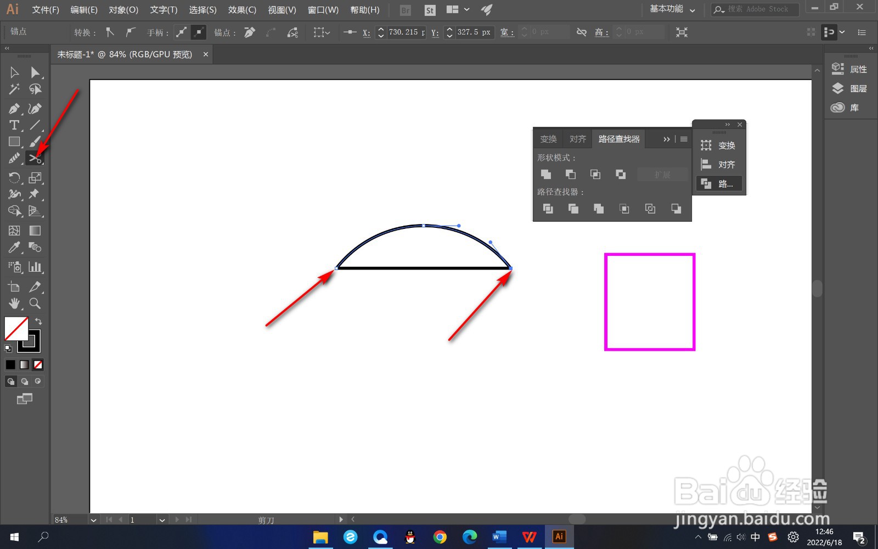Open the zoom level 84% dropdown
The image size is (878, 549).
(93, 520)
